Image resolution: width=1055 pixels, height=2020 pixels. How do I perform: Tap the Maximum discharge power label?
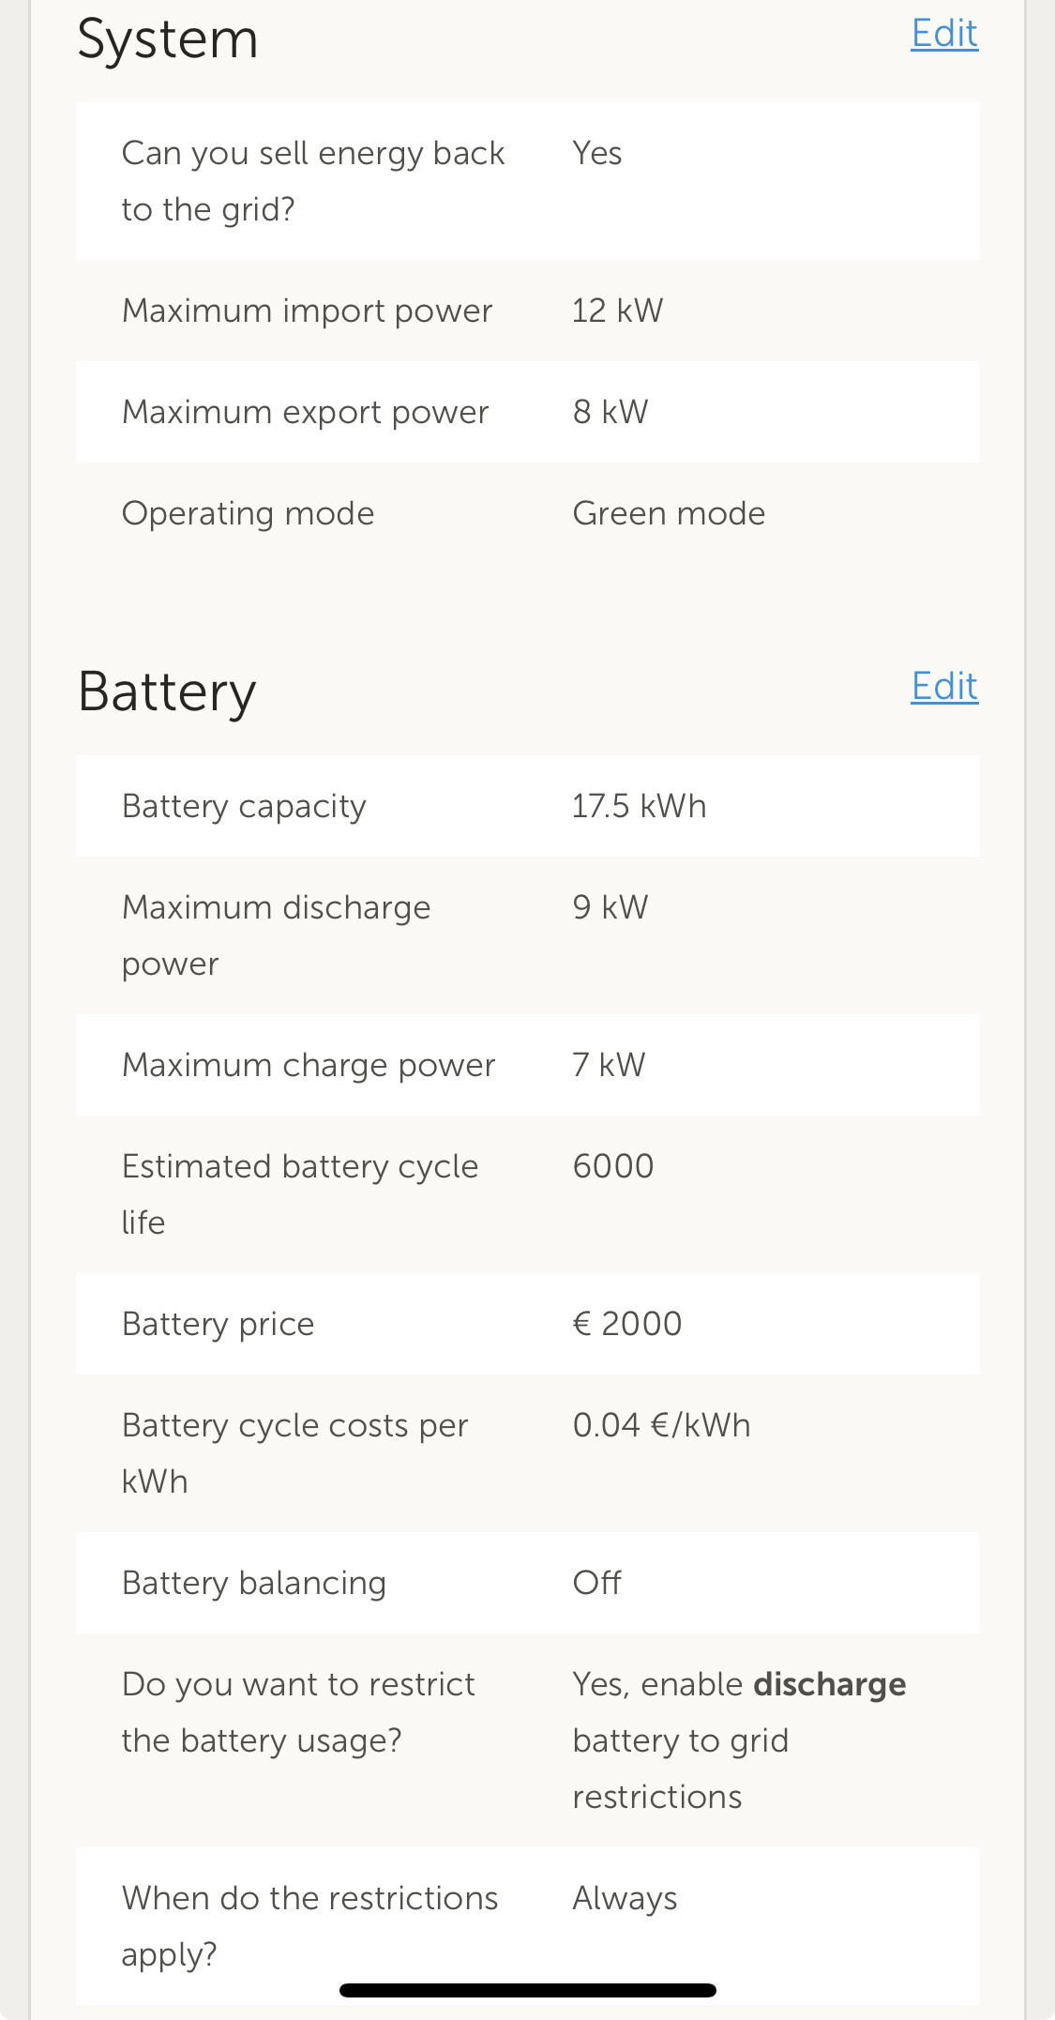pos(276,935)
